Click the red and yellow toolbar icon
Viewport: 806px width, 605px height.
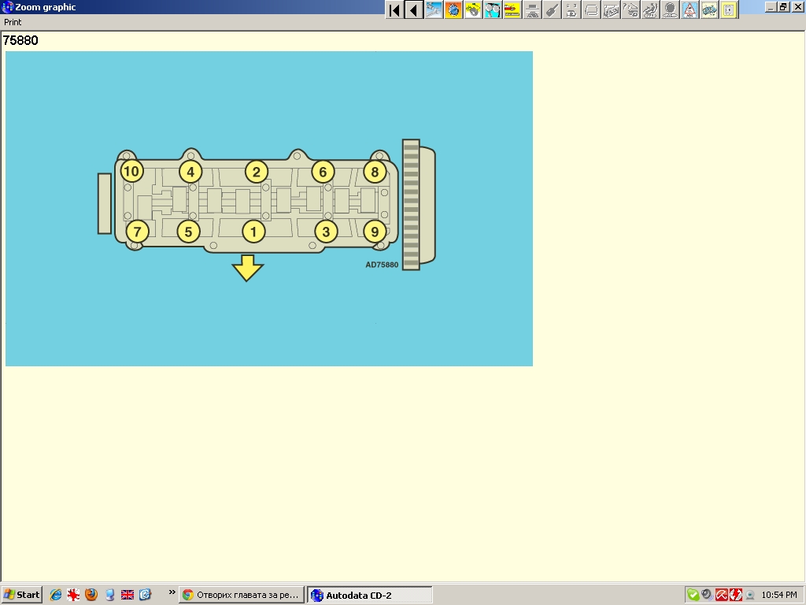[512, 10]
